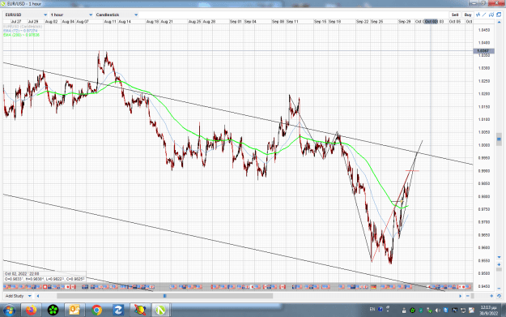Open the green clover app in taskbar
The image size is (506, 317).
tap(53, 311)
